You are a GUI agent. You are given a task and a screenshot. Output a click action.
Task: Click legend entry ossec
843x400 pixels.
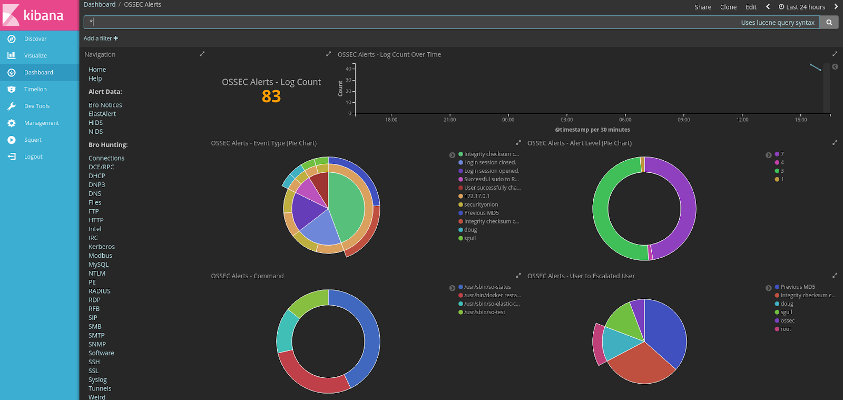[787, 320]
